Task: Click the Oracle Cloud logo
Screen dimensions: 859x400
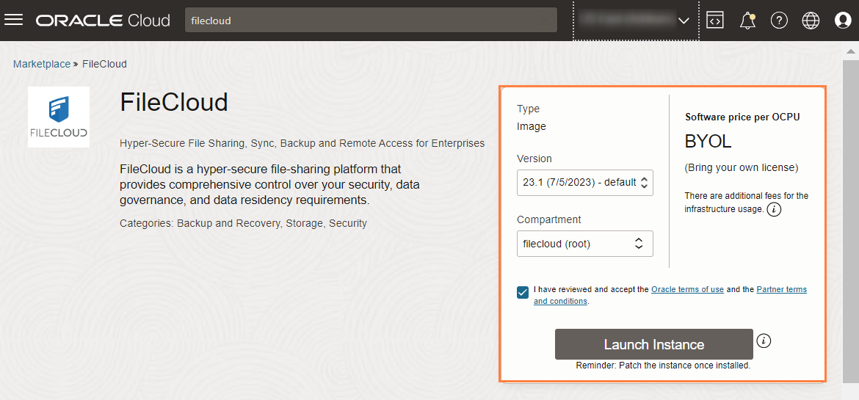Action: click(103, 21)
